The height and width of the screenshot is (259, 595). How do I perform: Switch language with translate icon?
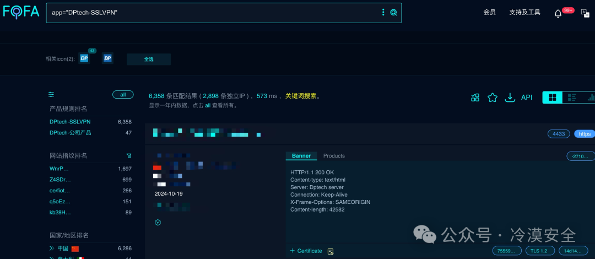point(585,13)
